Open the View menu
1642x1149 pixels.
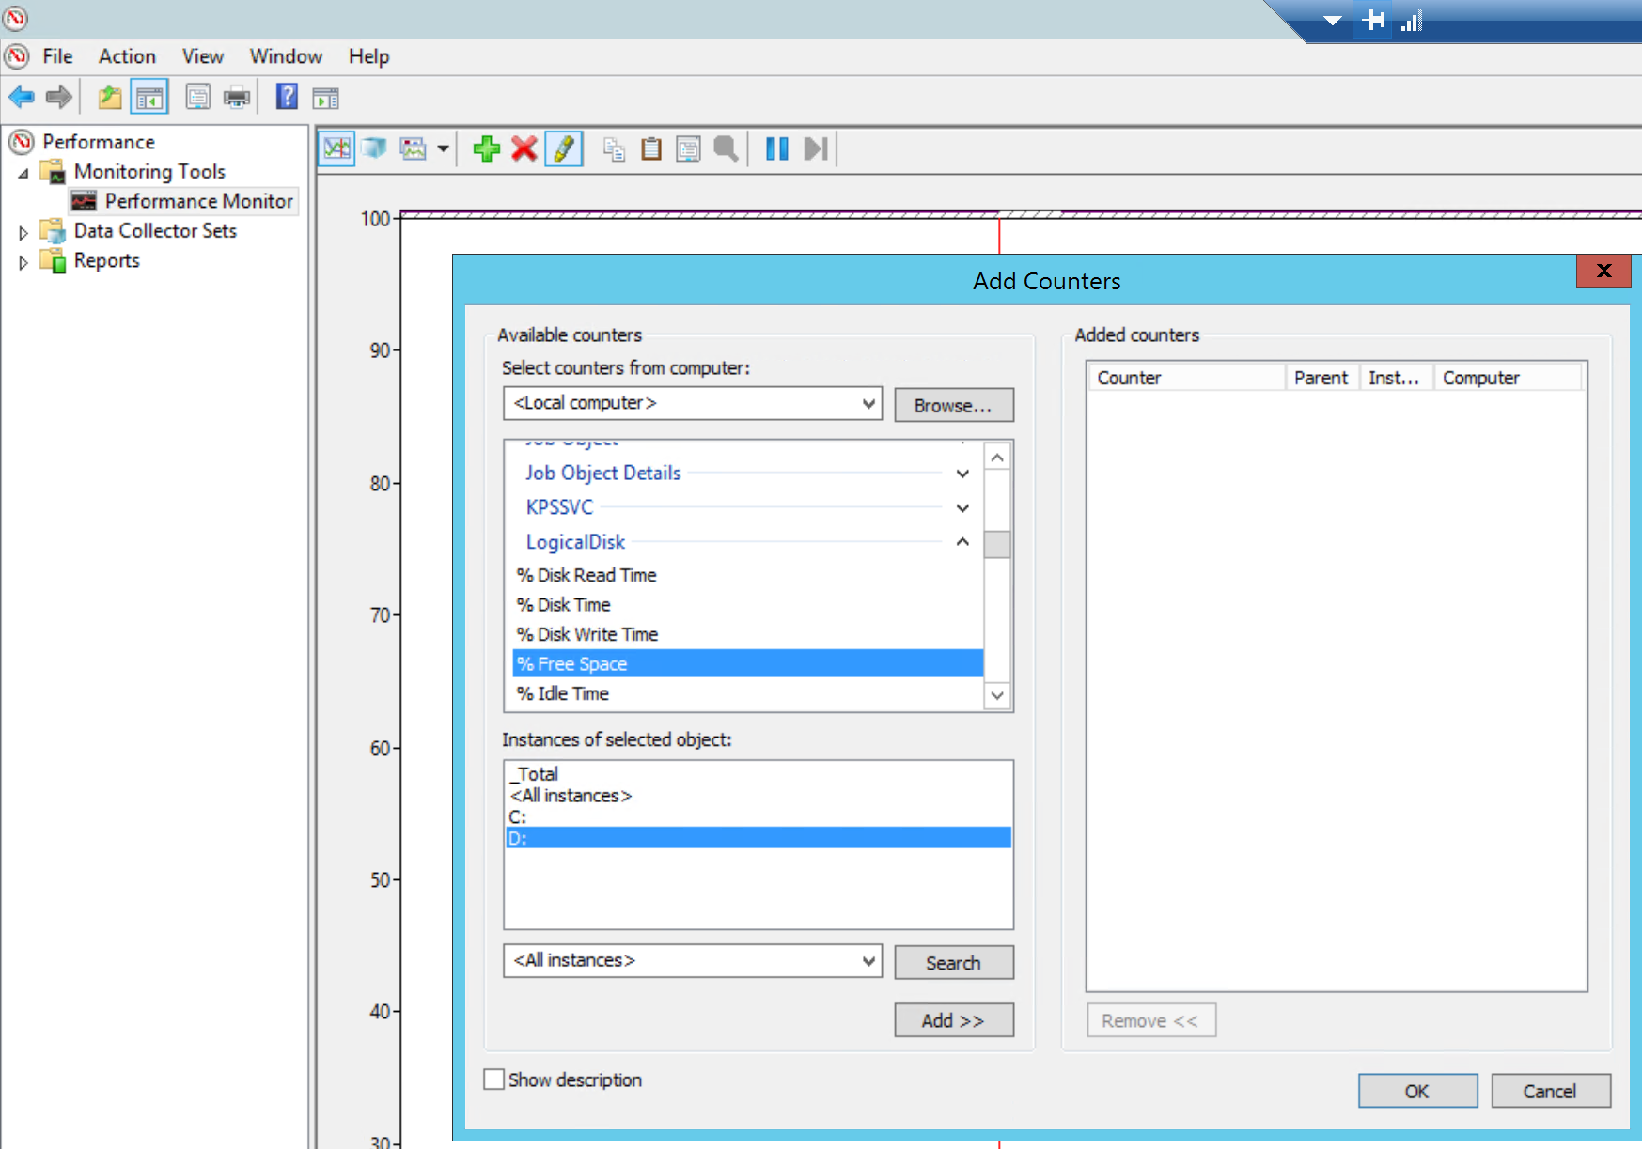pos(202,56)
